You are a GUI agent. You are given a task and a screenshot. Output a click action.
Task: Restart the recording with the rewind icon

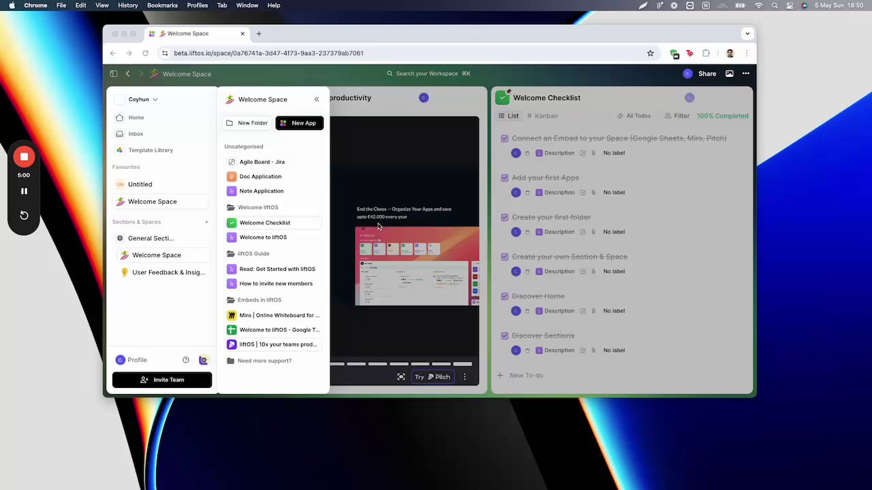click(24, 215)
